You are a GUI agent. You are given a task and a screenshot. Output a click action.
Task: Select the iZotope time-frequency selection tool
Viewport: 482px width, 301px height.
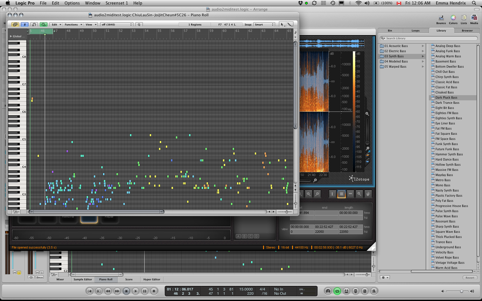pyautogui.click(x=341, y=194)
